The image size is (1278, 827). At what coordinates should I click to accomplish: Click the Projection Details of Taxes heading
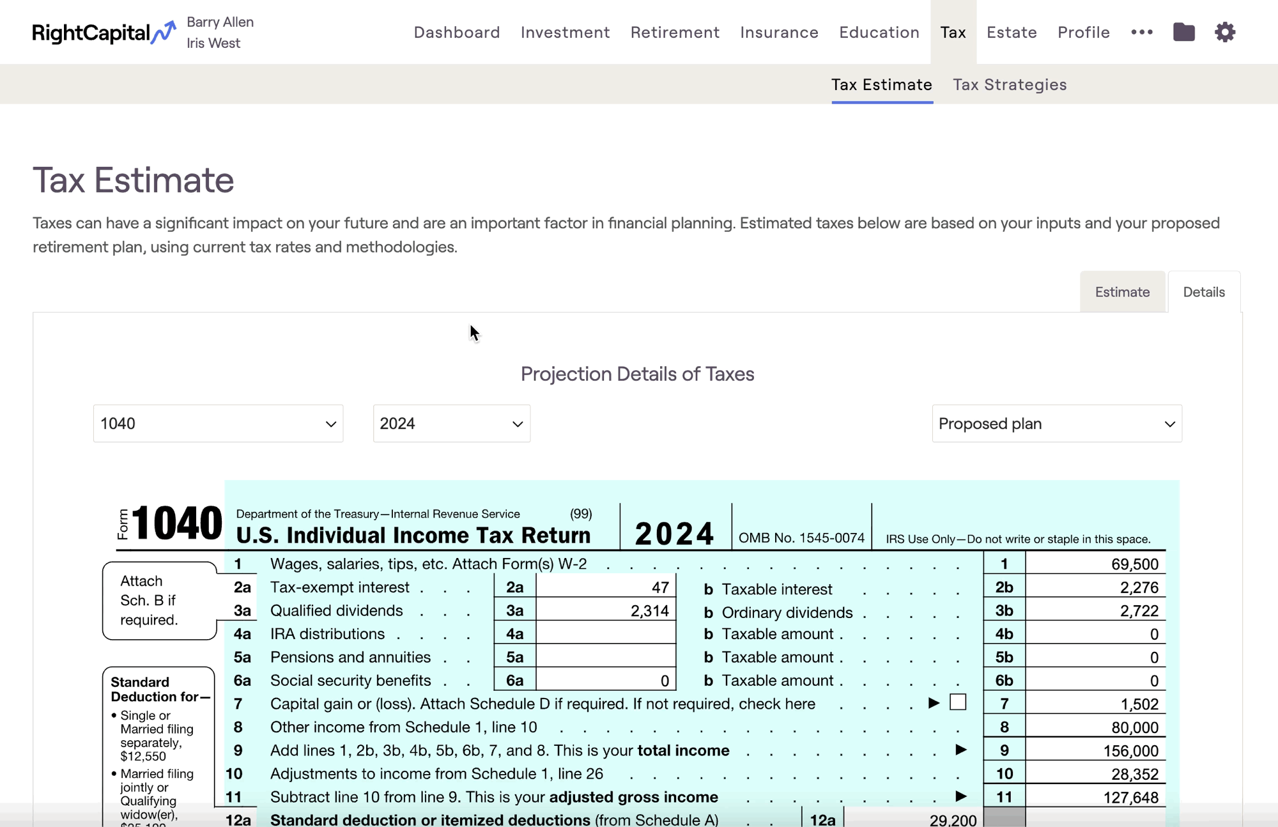[637, 374]
